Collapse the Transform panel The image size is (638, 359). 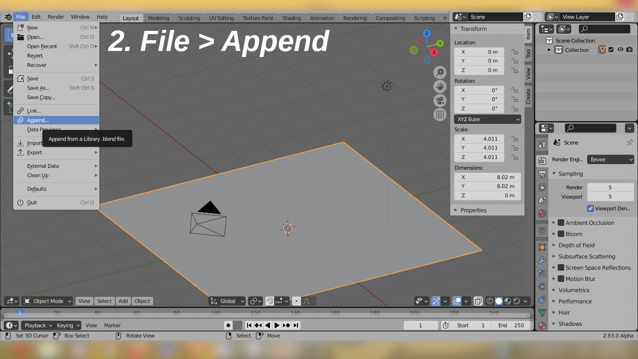point(456,29)
